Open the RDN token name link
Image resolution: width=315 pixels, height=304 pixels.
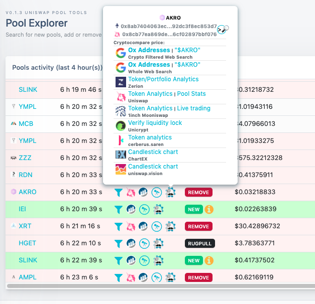26,175
